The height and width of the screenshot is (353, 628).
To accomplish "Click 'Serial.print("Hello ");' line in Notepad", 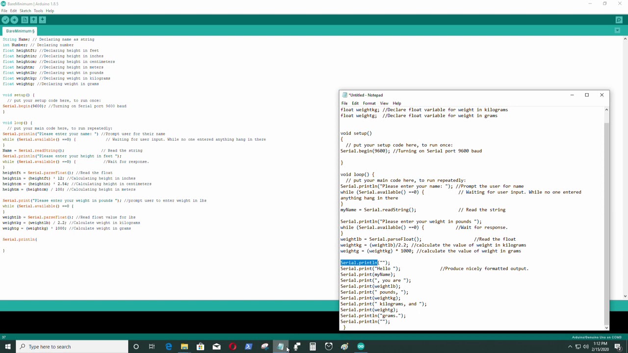I will (370, 269).
